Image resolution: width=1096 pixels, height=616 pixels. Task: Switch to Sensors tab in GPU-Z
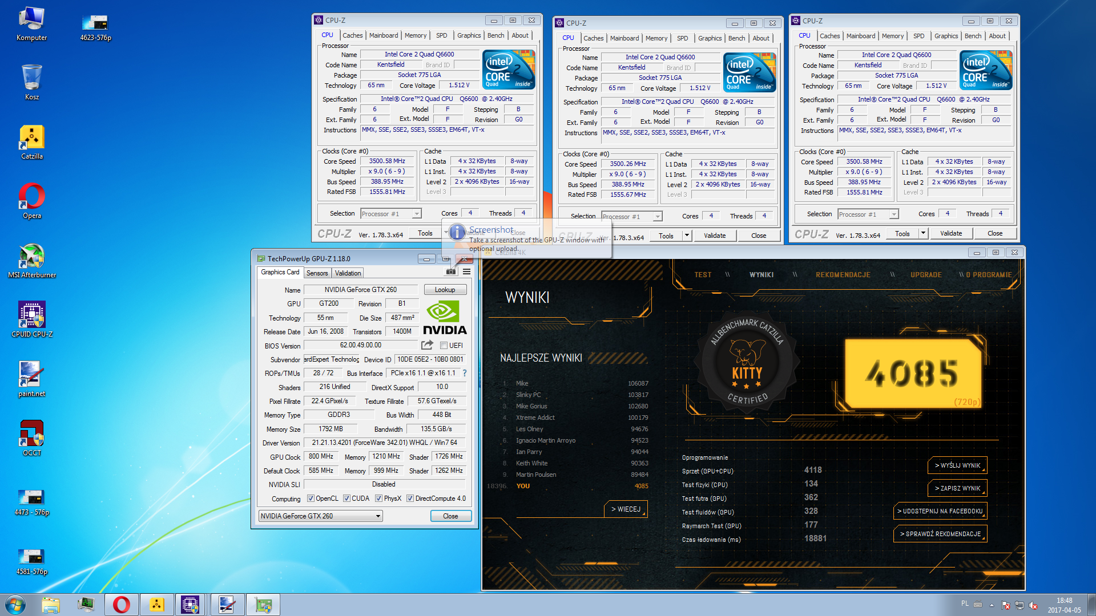pyautogui.click(x=317, y=273)
